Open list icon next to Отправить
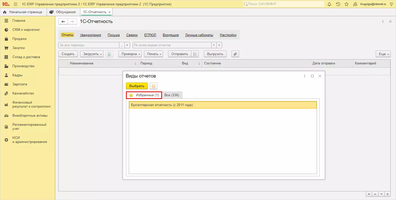Image resolution: width=396 pixels, height=200 pixels. 195,54
